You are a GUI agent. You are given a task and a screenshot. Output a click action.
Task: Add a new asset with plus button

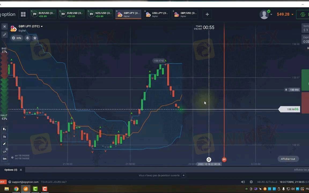point(207,14)
